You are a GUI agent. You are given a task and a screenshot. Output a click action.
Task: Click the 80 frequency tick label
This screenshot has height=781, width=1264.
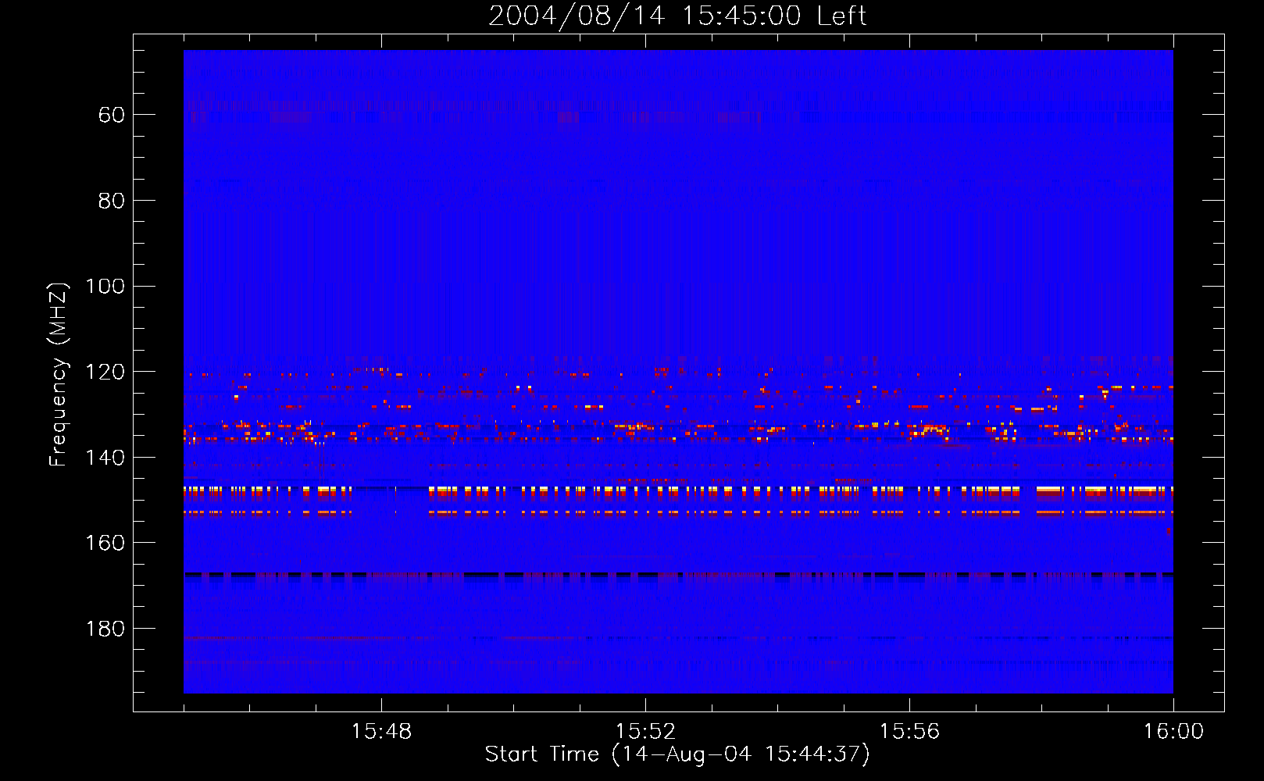pyautogui.click(x=112, y=201)
